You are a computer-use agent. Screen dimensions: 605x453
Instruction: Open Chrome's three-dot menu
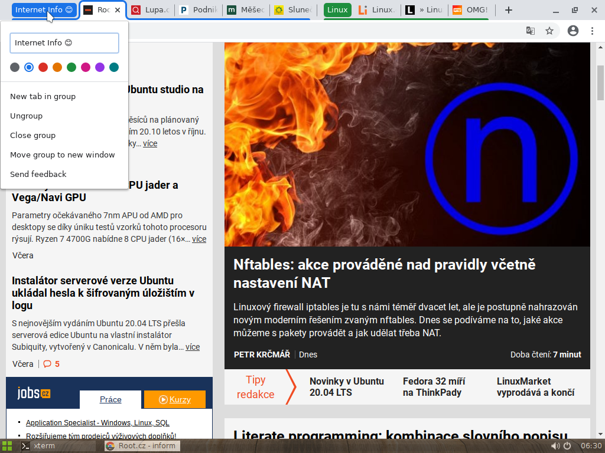(593, 31)
